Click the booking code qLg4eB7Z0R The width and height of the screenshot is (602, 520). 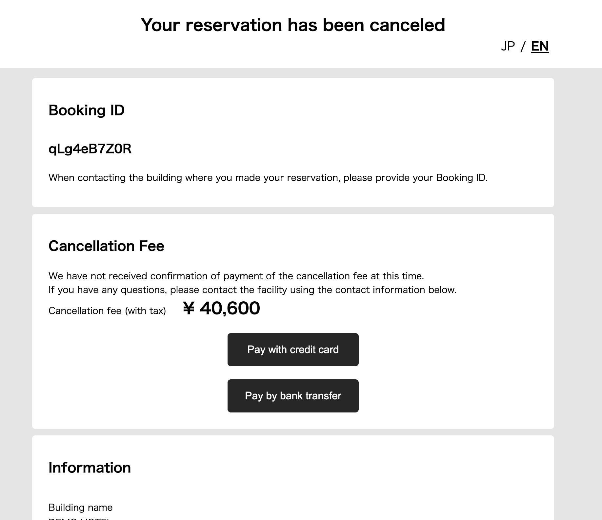pyautogui.click(x=90, y=149)
